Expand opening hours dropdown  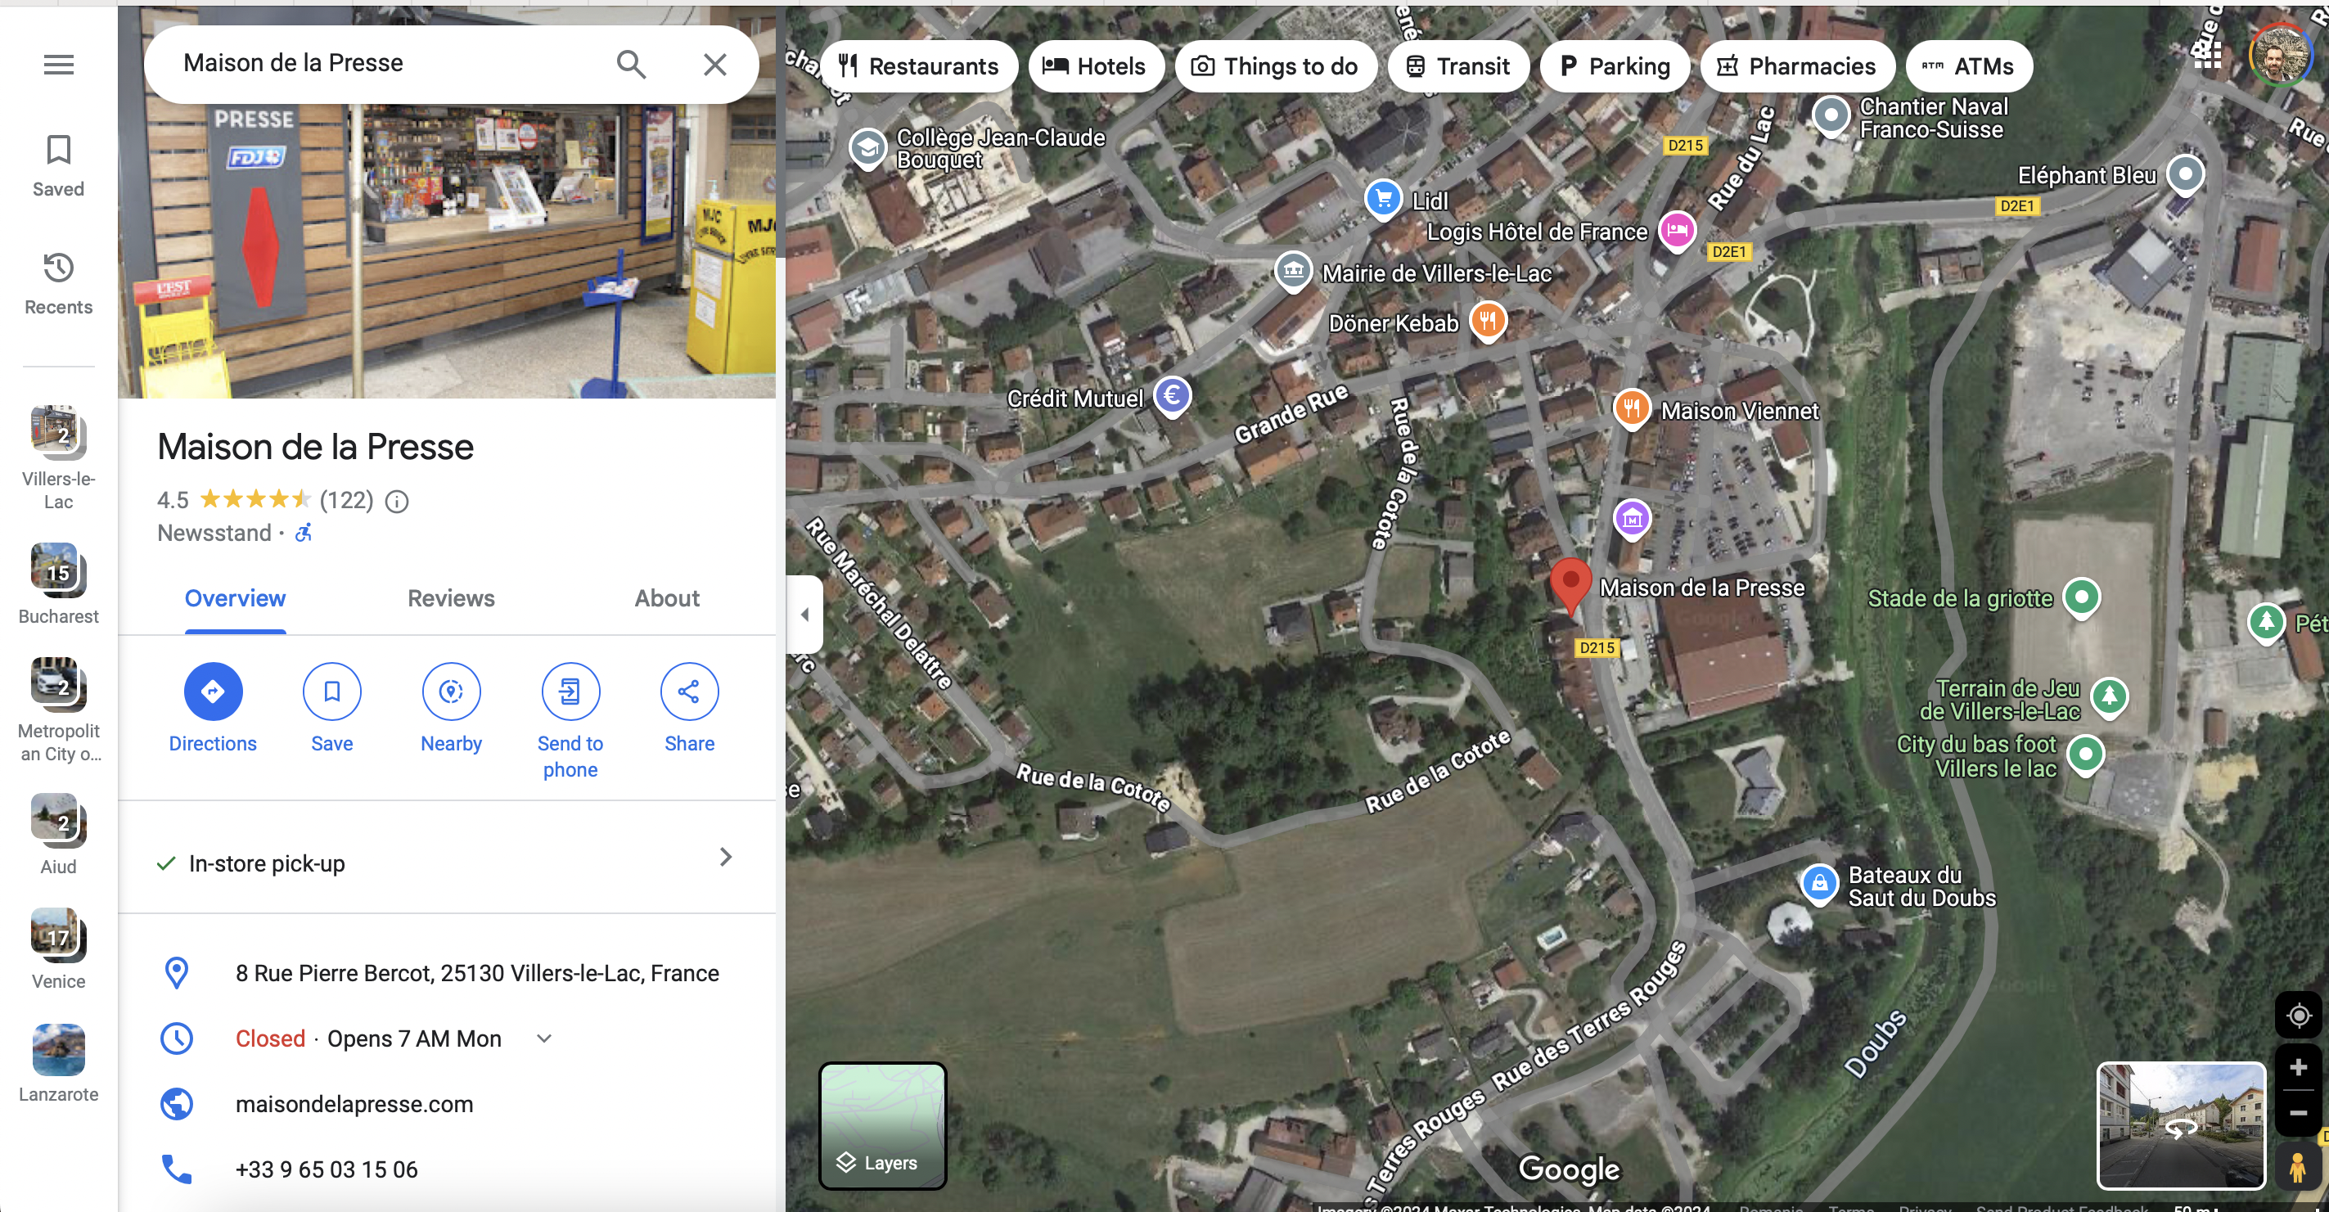[x=544, y=1039]
